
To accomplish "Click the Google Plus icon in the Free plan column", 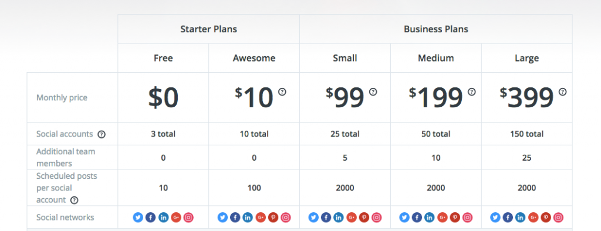I will [x=176, y=218].
